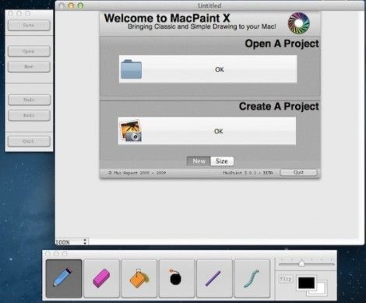Select the black Bomb tool
Screen dimensions: 366x303
pyautogui.click(x=177, y=278)
